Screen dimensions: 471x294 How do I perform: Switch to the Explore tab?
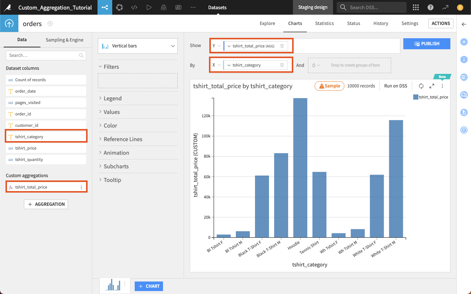click(268, 24)
